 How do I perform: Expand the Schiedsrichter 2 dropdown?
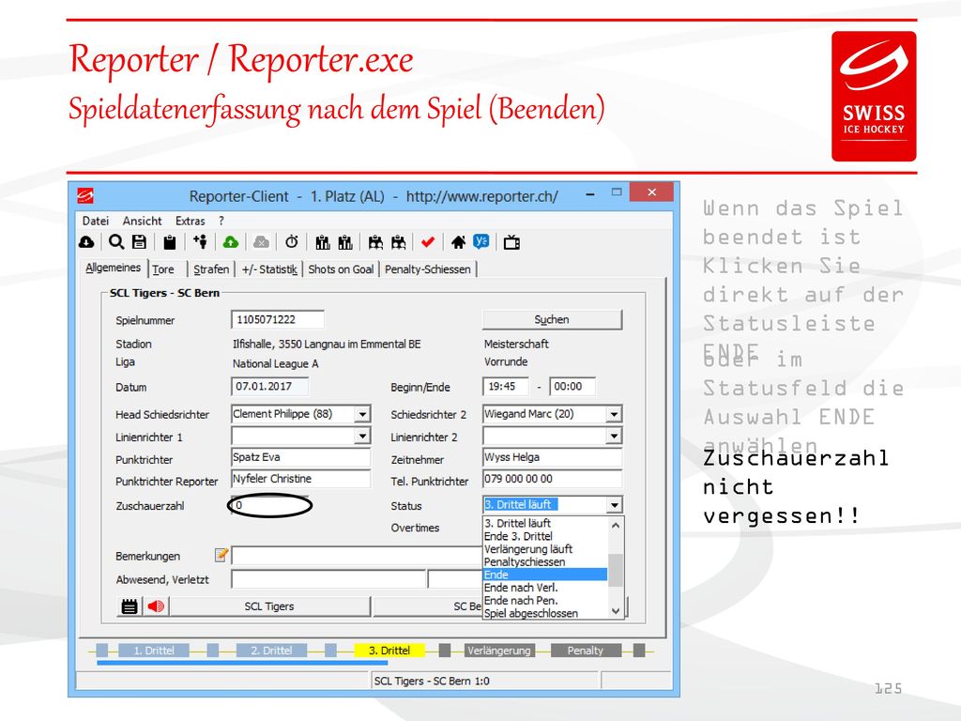614,414
